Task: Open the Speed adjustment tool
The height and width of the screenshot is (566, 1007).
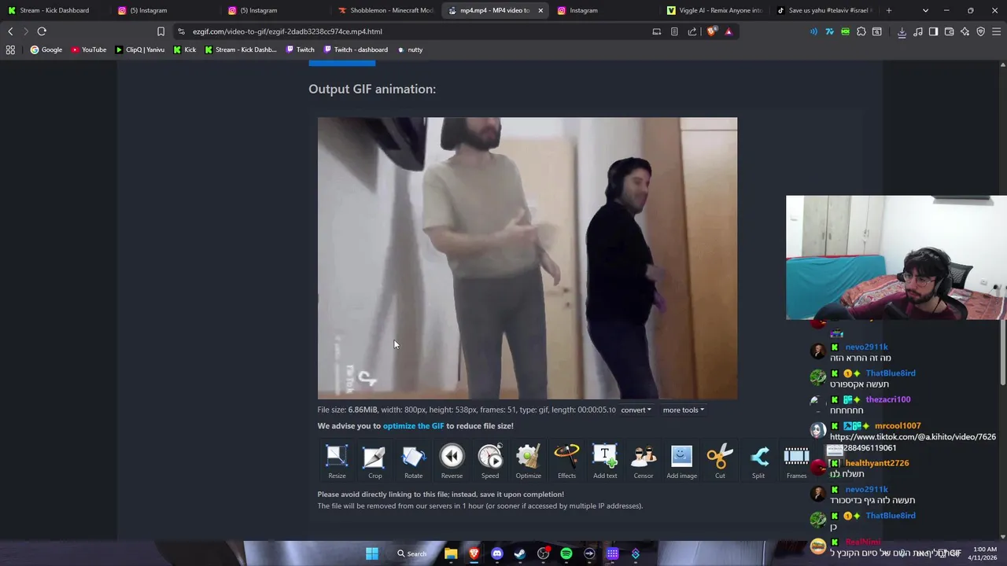Action: [x=490, y=461]
